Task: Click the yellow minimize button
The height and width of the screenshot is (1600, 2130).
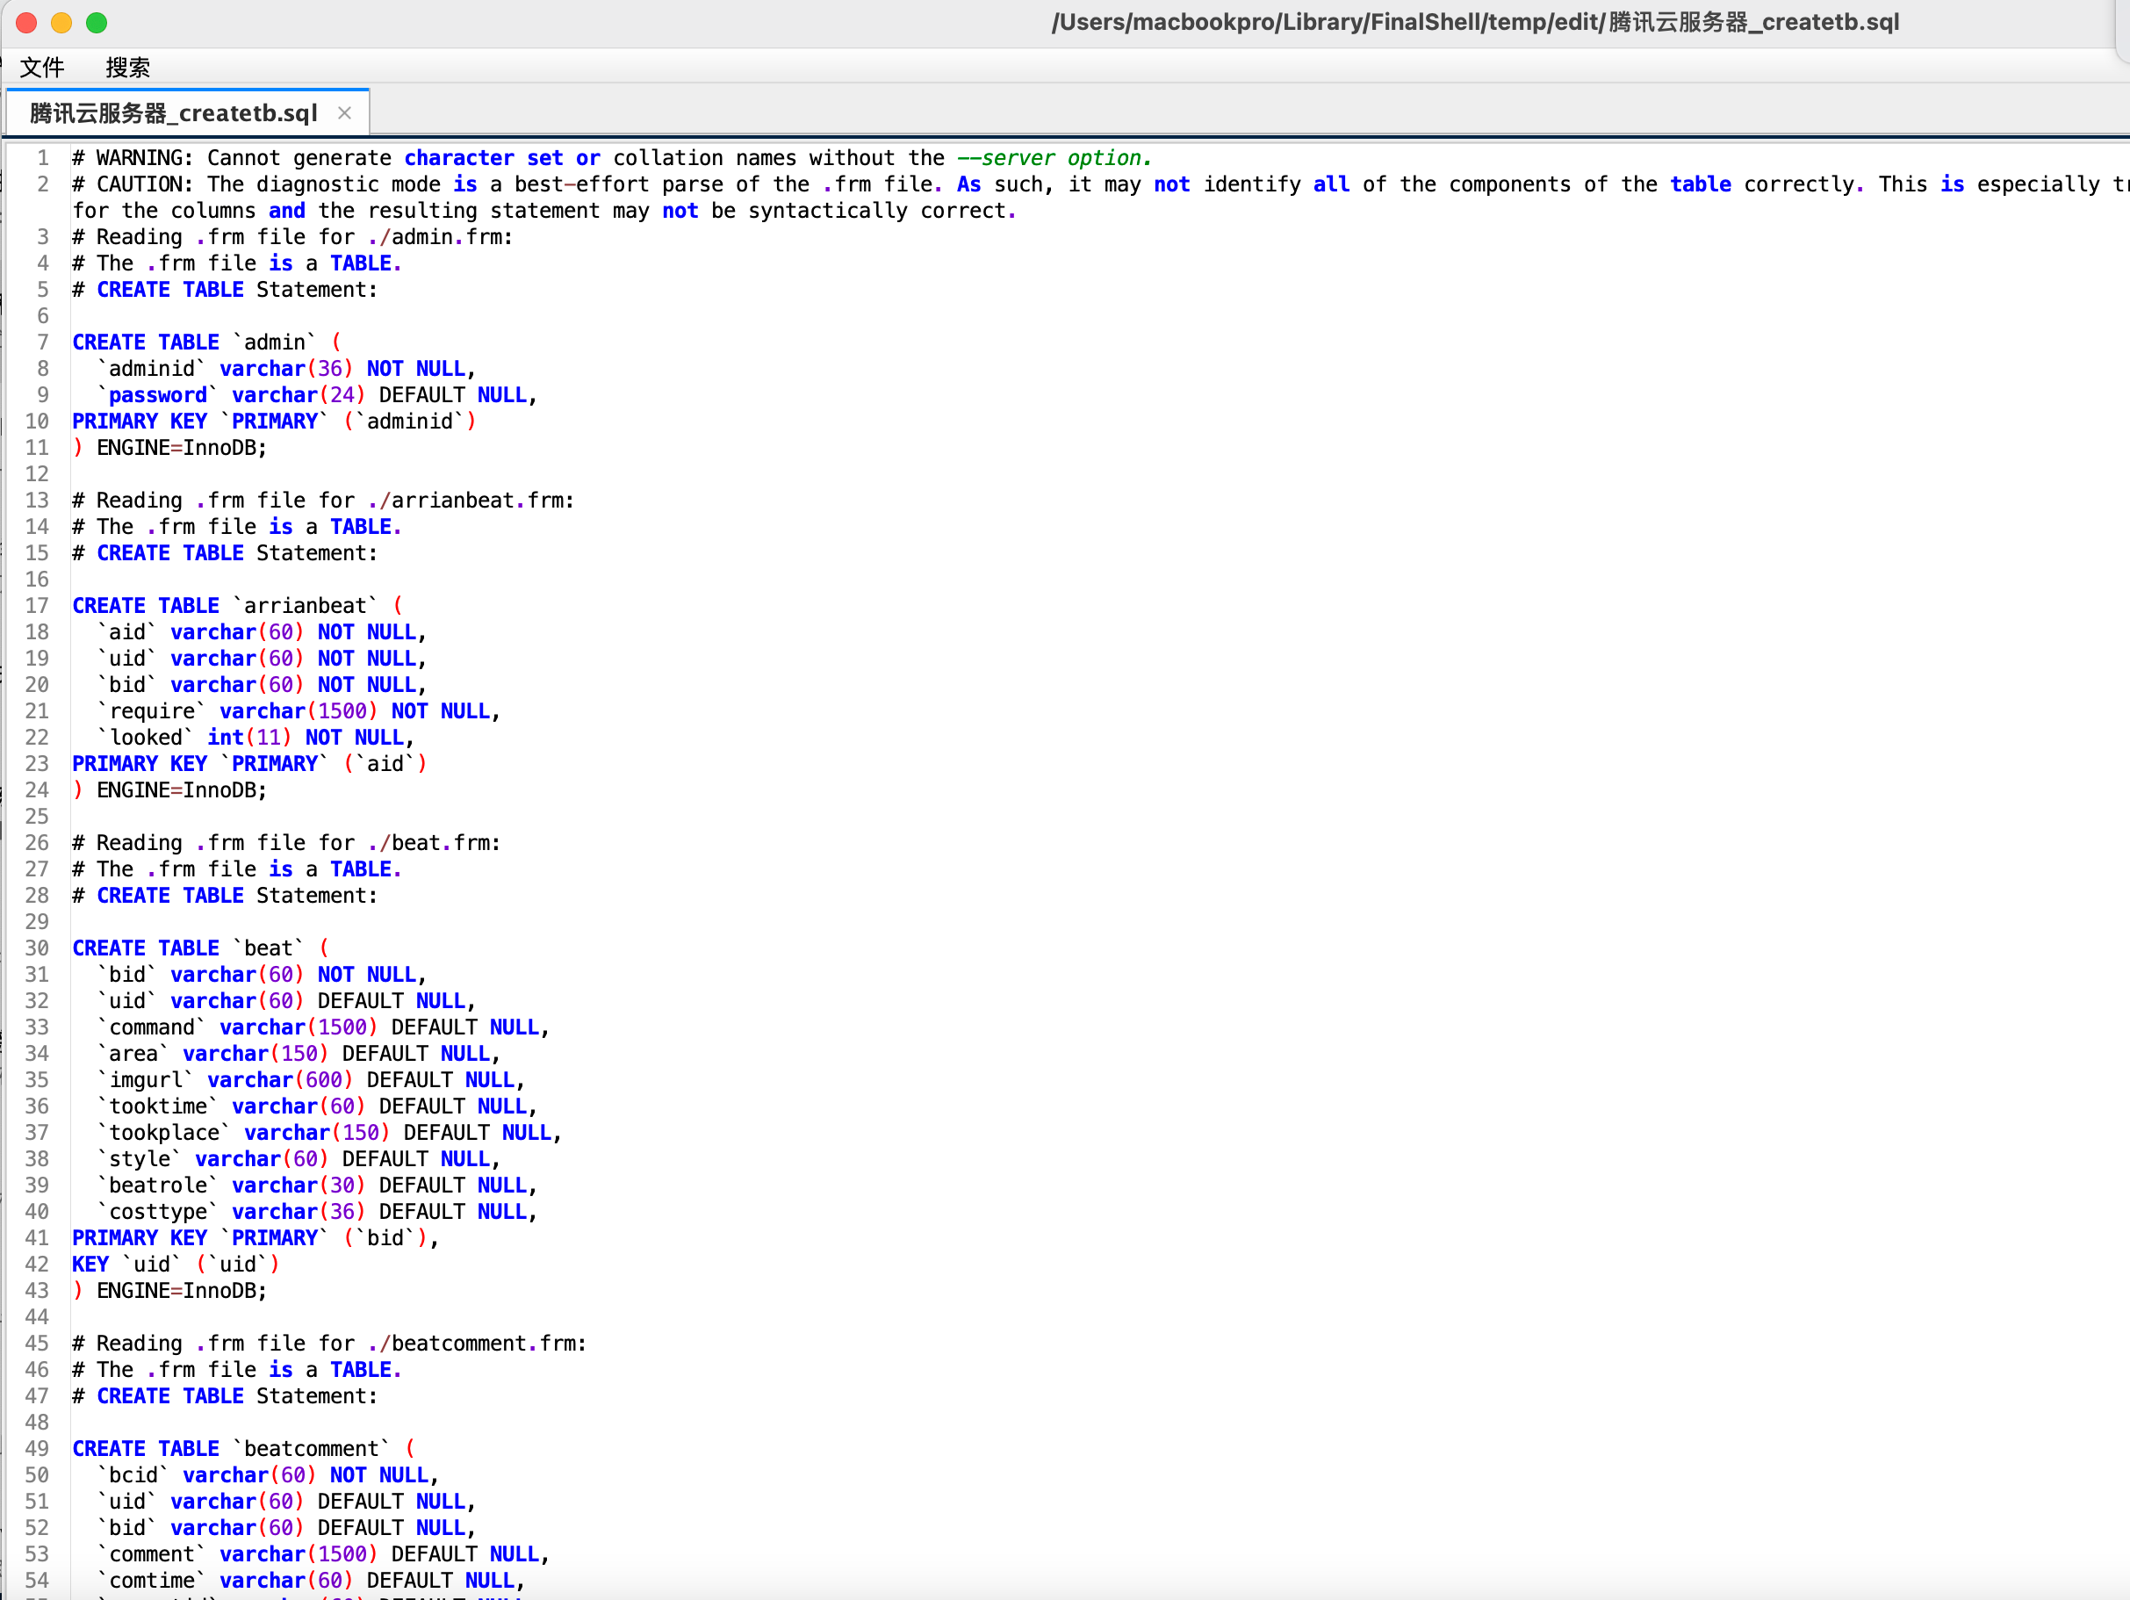Action: click(61, 22)
